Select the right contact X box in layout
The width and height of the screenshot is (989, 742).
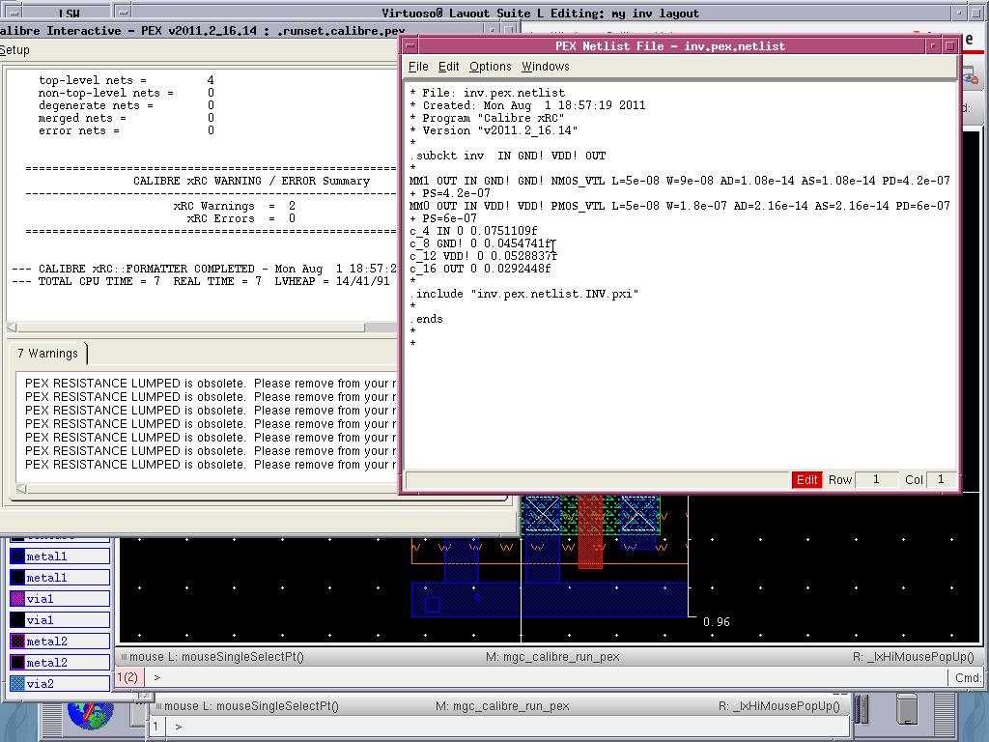tap(638, 512)
